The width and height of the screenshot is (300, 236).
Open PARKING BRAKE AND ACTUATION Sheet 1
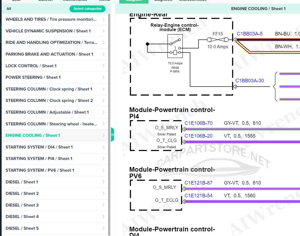coord(49,54)
